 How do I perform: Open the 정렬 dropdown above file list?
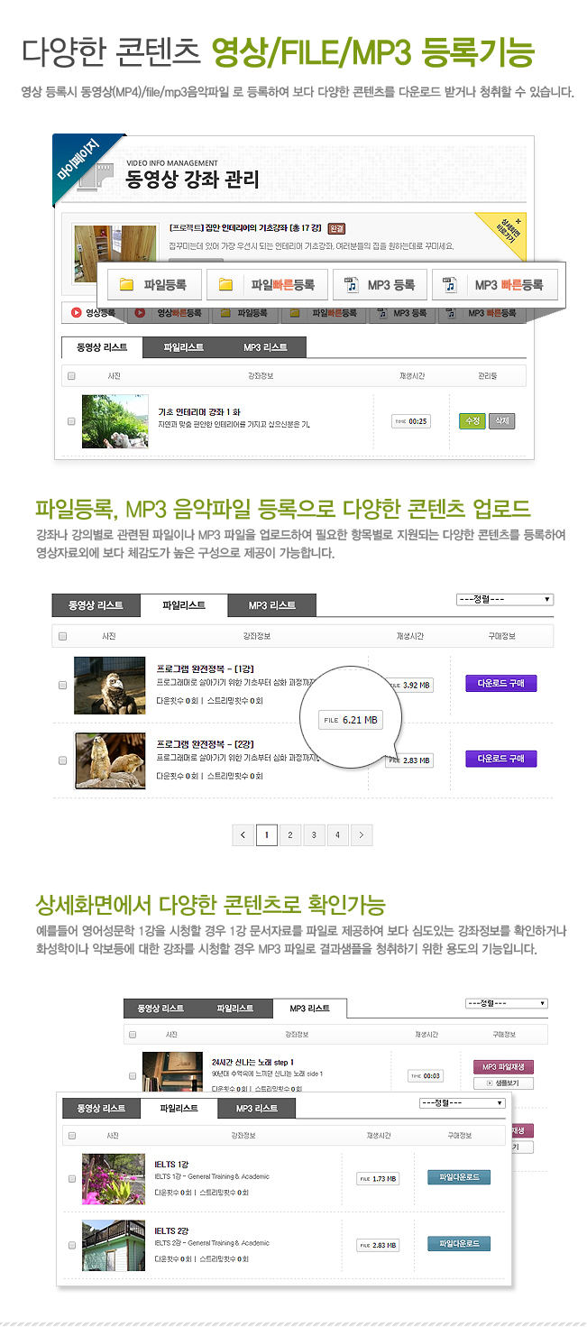click(x=505, y=599)
